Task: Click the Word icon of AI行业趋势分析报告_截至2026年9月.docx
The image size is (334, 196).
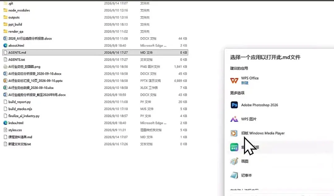Action: click(x=5, y=95)
